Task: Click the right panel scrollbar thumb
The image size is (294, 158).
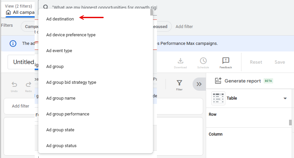Action: [290, 122]
